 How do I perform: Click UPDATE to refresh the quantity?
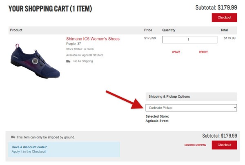pos(176,52)
